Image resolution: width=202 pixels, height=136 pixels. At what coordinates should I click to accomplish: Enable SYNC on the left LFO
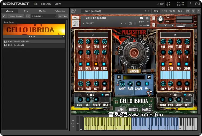click(102, 95)
